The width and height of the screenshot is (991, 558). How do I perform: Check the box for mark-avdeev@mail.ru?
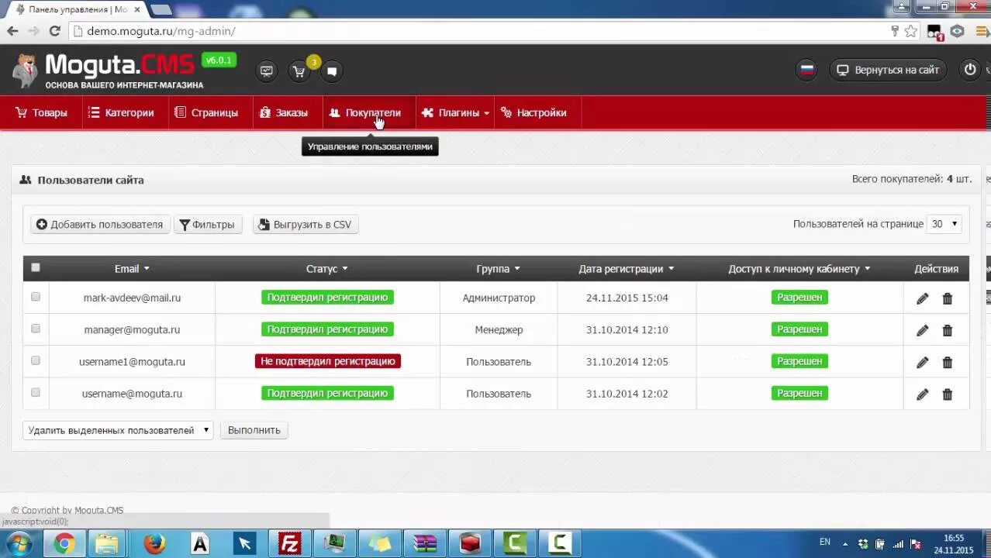click(x=35, y=296)
